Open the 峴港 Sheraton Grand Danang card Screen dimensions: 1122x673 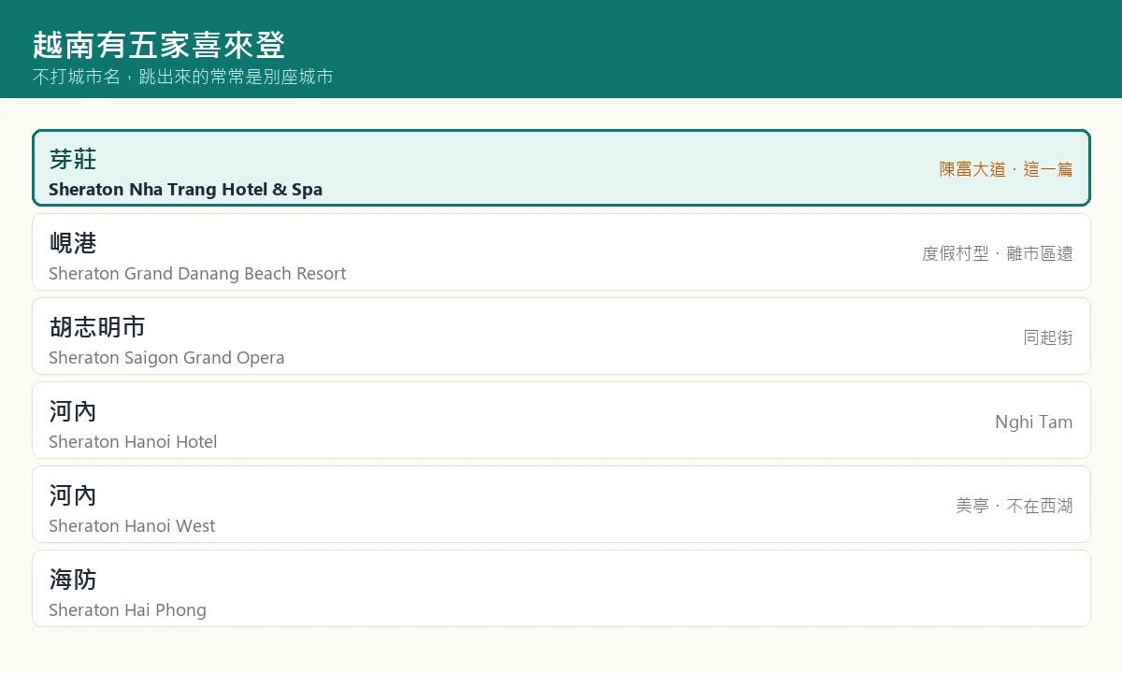(561, 252)
